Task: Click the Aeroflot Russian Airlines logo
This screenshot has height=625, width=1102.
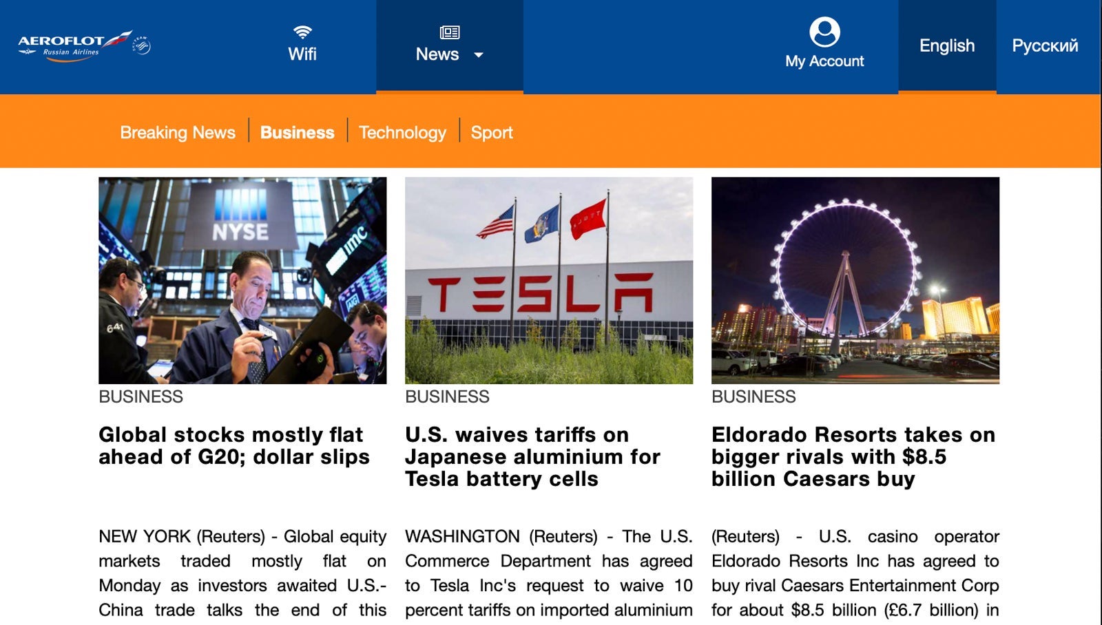Action: [x=84, y=45]
